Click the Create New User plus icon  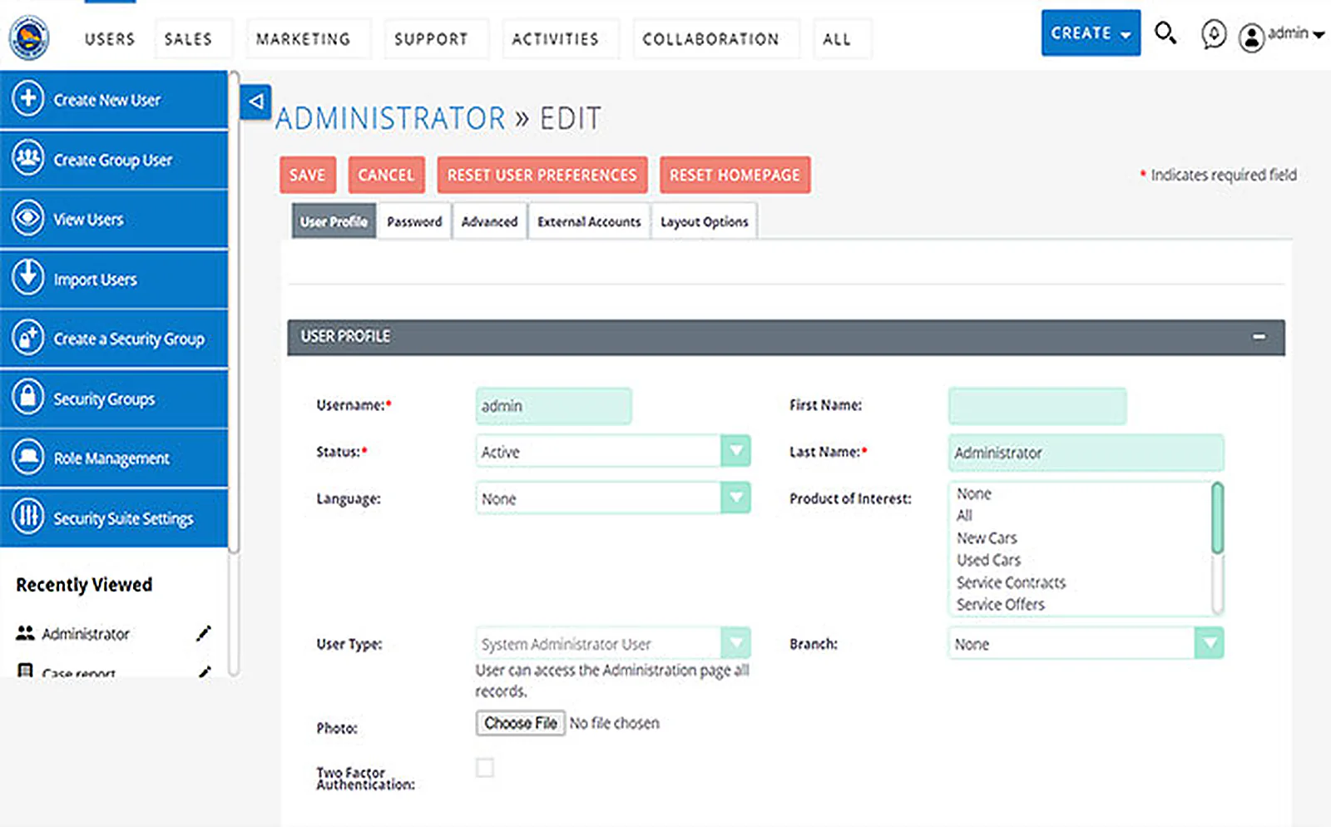27,98
